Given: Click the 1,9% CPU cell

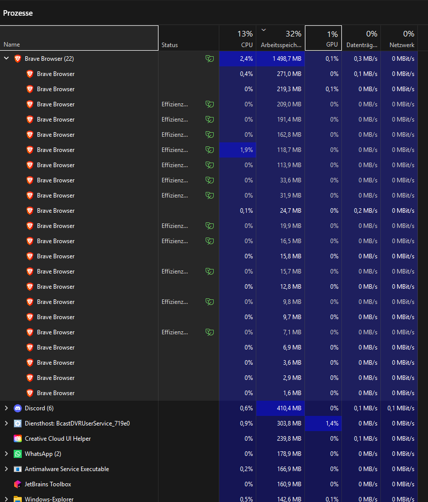Looking at the screenshot, I should pyautogui.click(x=238, y=150).
